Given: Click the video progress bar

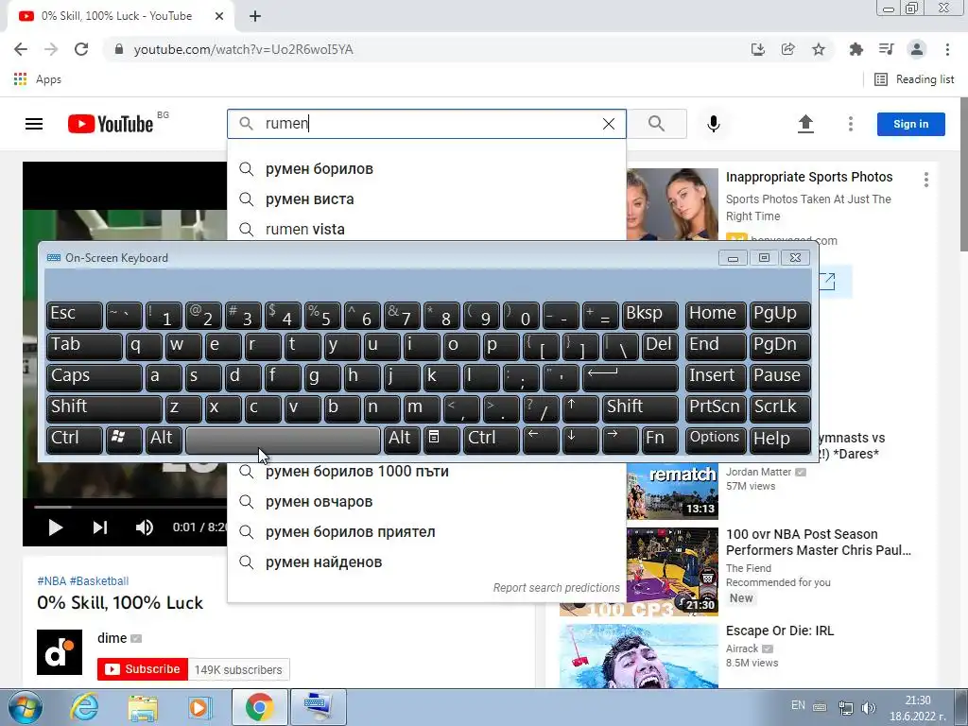Looking at the screenshot, I should coord(130,507).
